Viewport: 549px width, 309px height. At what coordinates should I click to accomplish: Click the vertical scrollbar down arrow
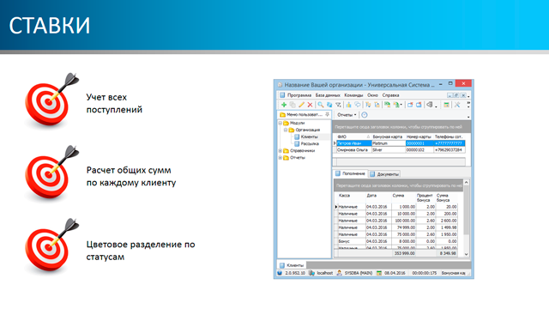pos(466,254)
